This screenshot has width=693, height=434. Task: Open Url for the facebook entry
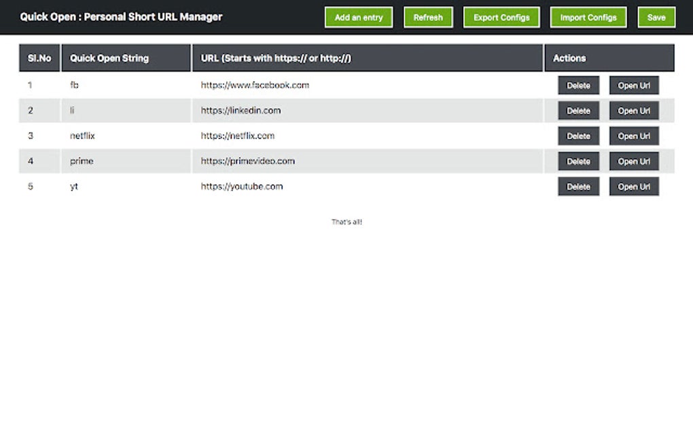[634, 86]
